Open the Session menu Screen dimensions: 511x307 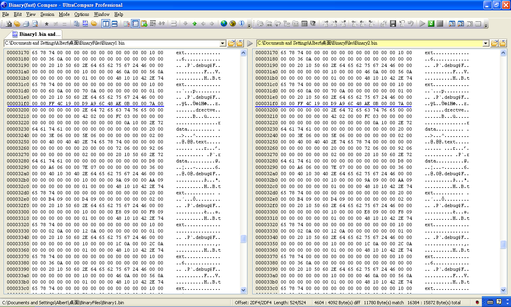point(47,14)
